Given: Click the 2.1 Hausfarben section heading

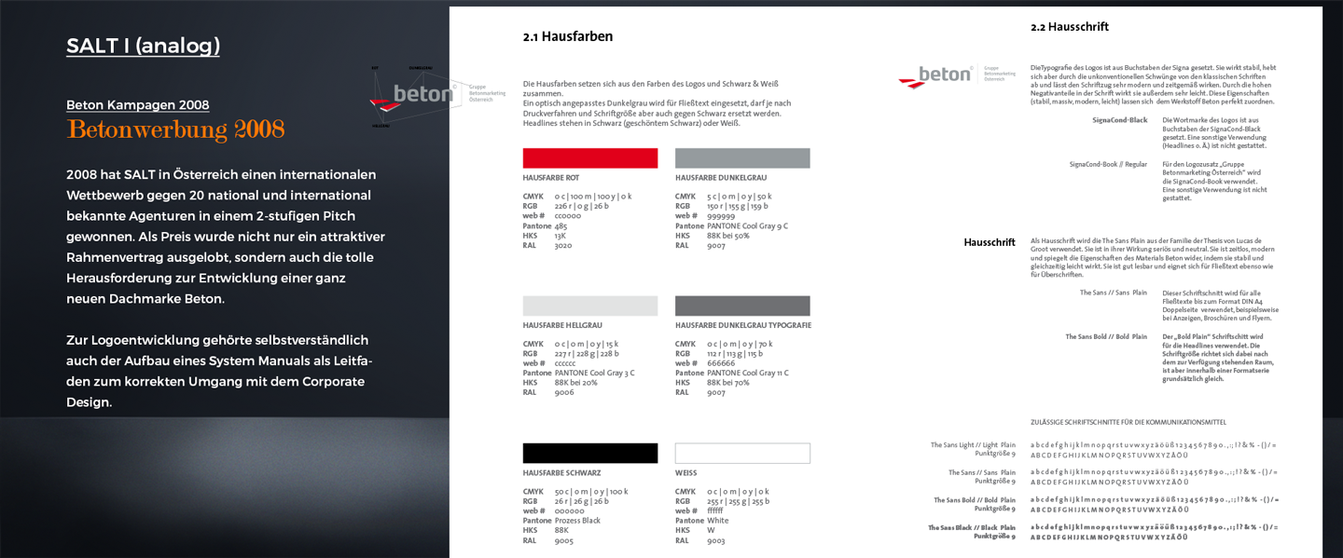Looking at the screenshot, I should 567,37.
